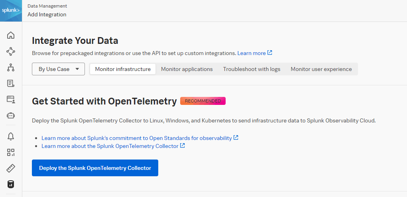Open Metric Finder ruler icon
Image resolution: width=407 pixels, height=197 pixels.
coord(11,168)
